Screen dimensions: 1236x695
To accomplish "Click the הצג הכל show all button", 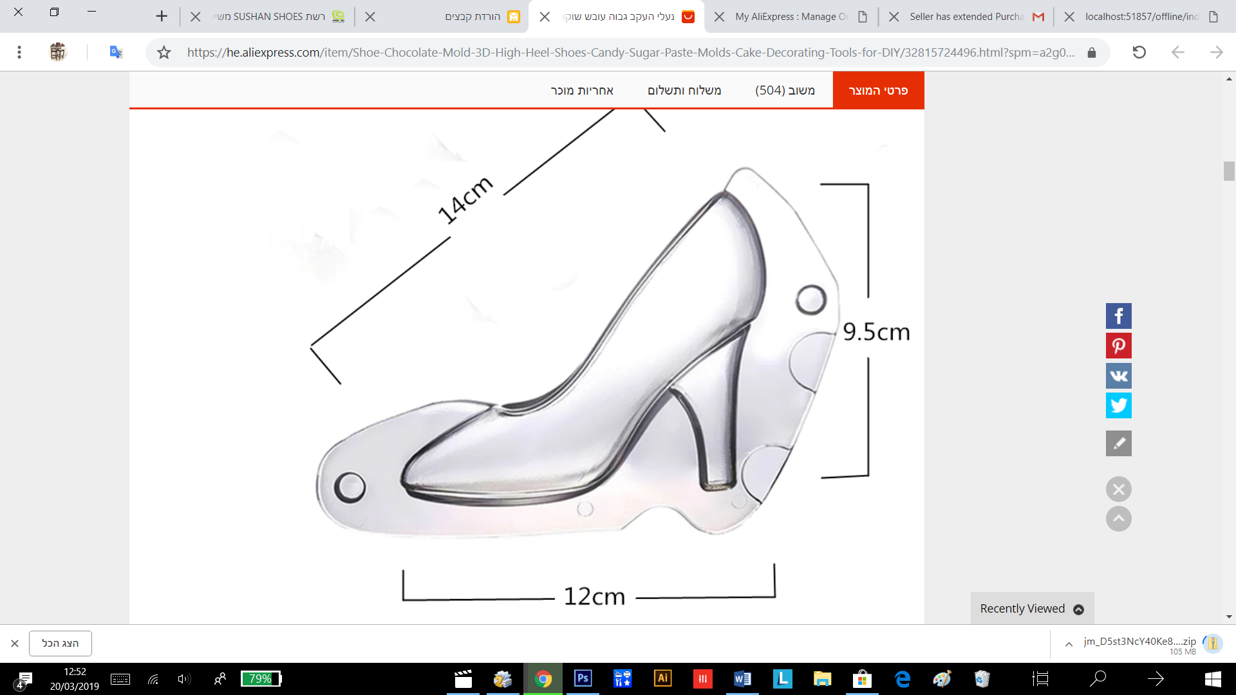I will coord(61,644).
